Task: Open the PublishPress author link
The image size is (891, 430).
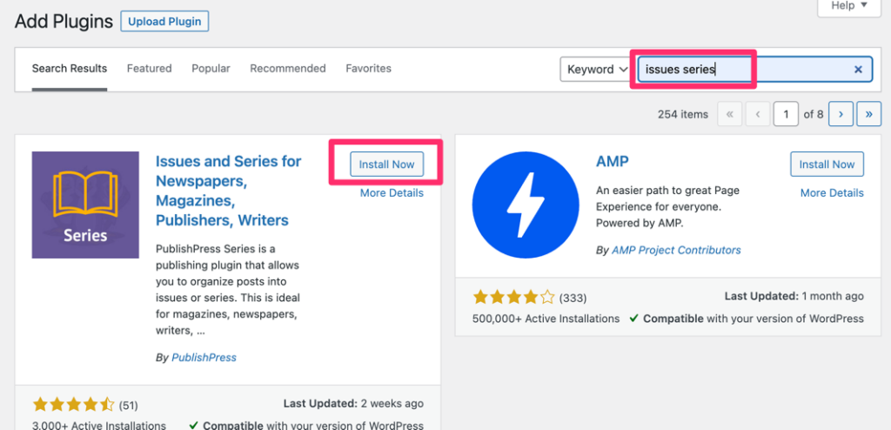Action: (x=204, y=358)
